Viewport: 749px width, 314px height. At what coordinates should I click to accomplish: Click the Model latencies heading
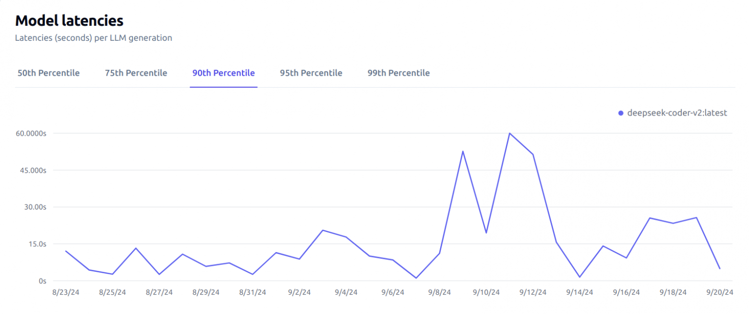(x=69, y=21)
